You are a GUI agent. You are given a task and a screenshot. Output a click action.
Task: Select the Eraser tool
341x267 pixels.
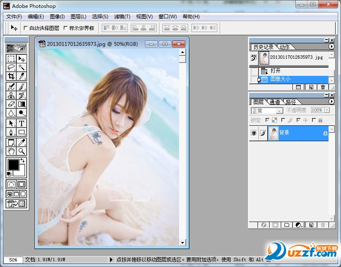11,104
